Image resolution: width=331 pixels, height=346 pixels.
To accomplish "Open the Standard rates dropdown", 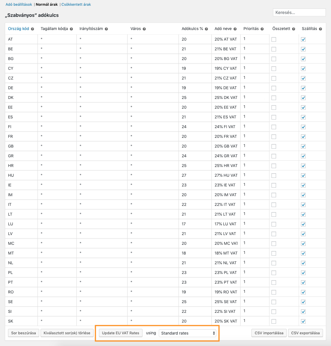I will tap(188, 333).
